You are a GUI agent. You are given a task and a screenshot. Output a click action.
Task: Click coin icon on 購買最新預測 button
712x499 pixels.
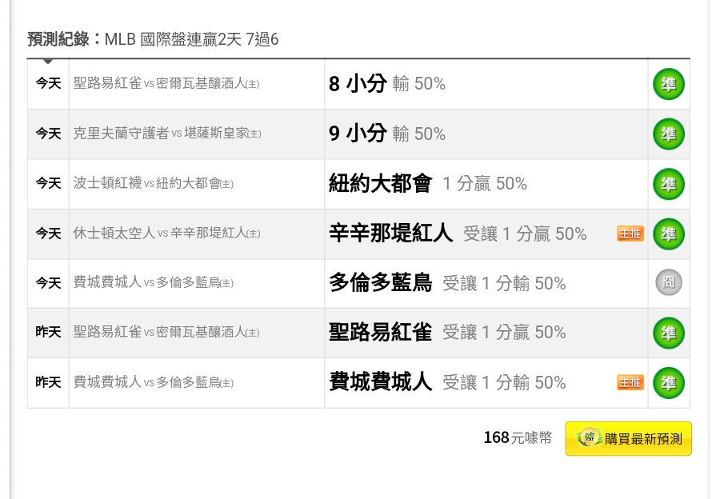pos(589,437)
